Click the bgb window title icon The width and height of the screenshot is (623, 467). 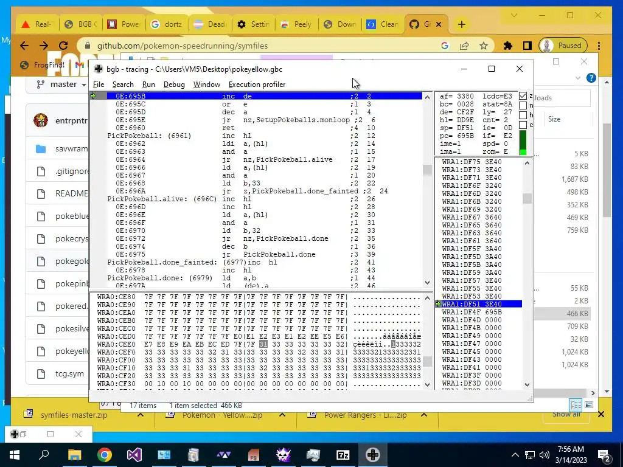tap(98, 69)
